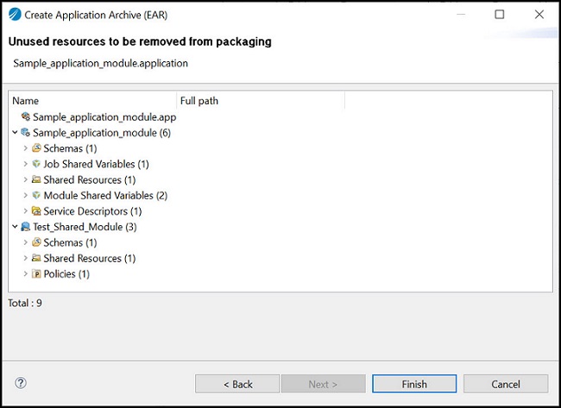Click the help question mark icon
Screen dimensions: 561x408
21,383
